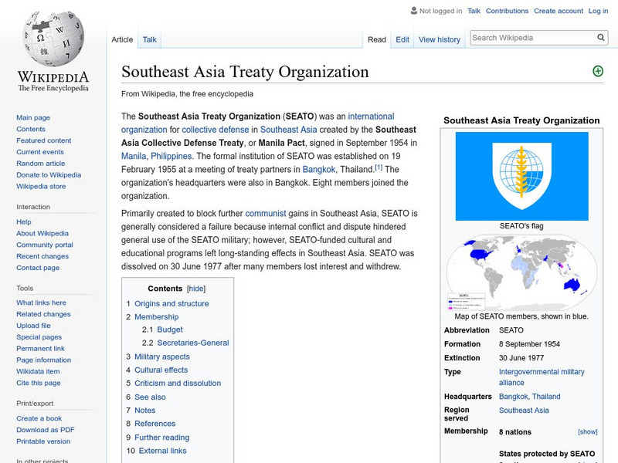Follow the communist link
This screenshot has height=463, width=618.
[266, 214]
